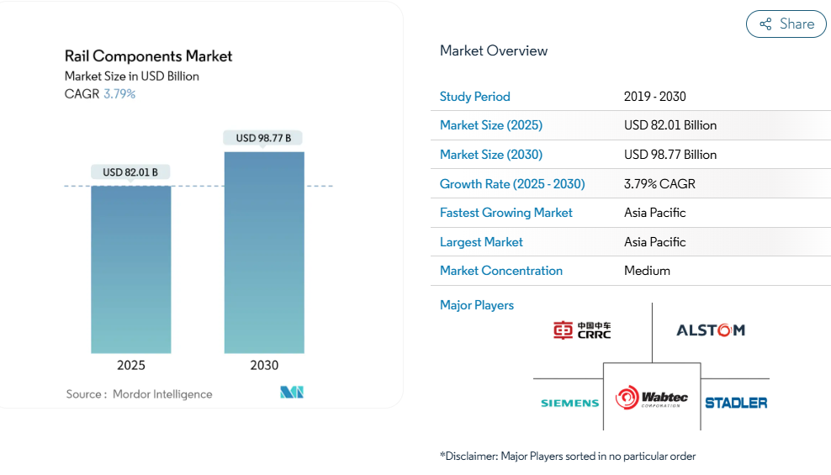
Task: Click the Alstom logo
Action: pyautogui.click(x=711, y=330)
